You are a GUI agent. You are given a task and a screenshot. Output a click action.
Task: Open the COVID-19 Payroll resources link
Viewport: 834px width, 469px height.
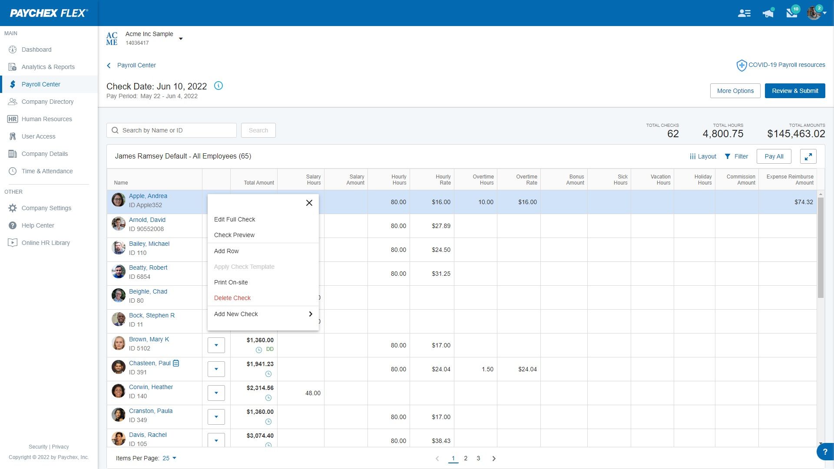coord(786,65)
